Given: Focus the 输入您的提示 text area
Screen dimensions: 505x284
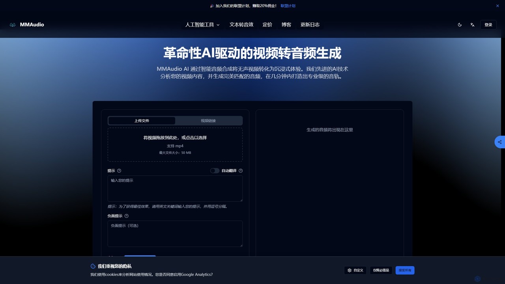Looking at the screenshot, I should tap(175, 189).
